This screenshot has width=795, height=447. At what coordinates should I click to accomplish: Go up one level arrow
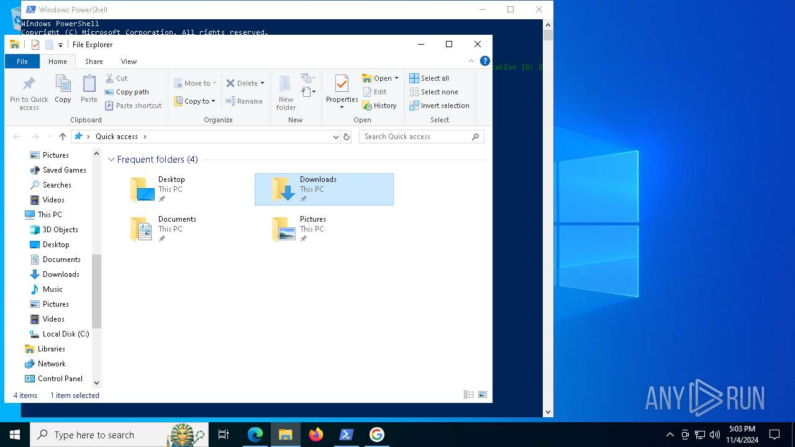coord(62,137)
